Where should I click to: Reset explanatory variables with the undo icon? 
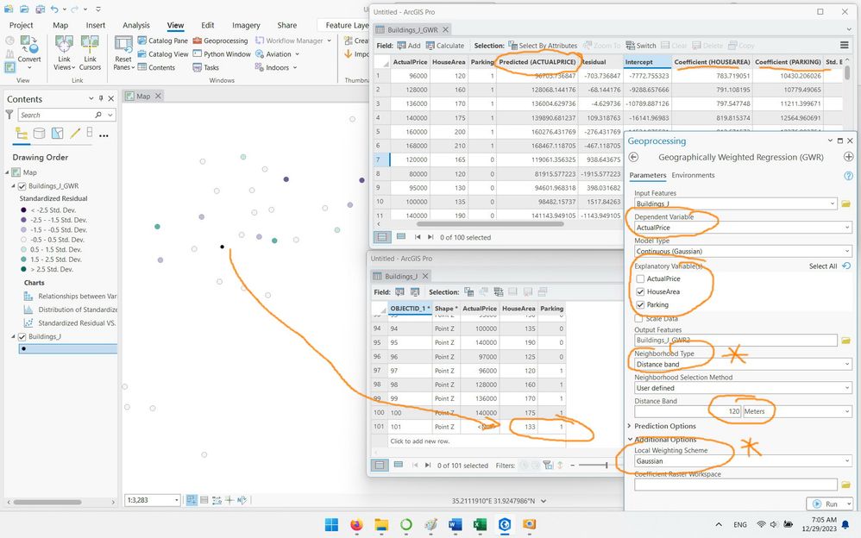(846, 266)
